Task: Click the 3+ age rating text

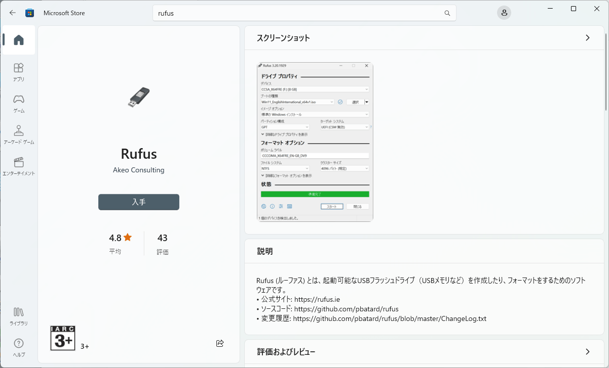Action: [85, 346]
